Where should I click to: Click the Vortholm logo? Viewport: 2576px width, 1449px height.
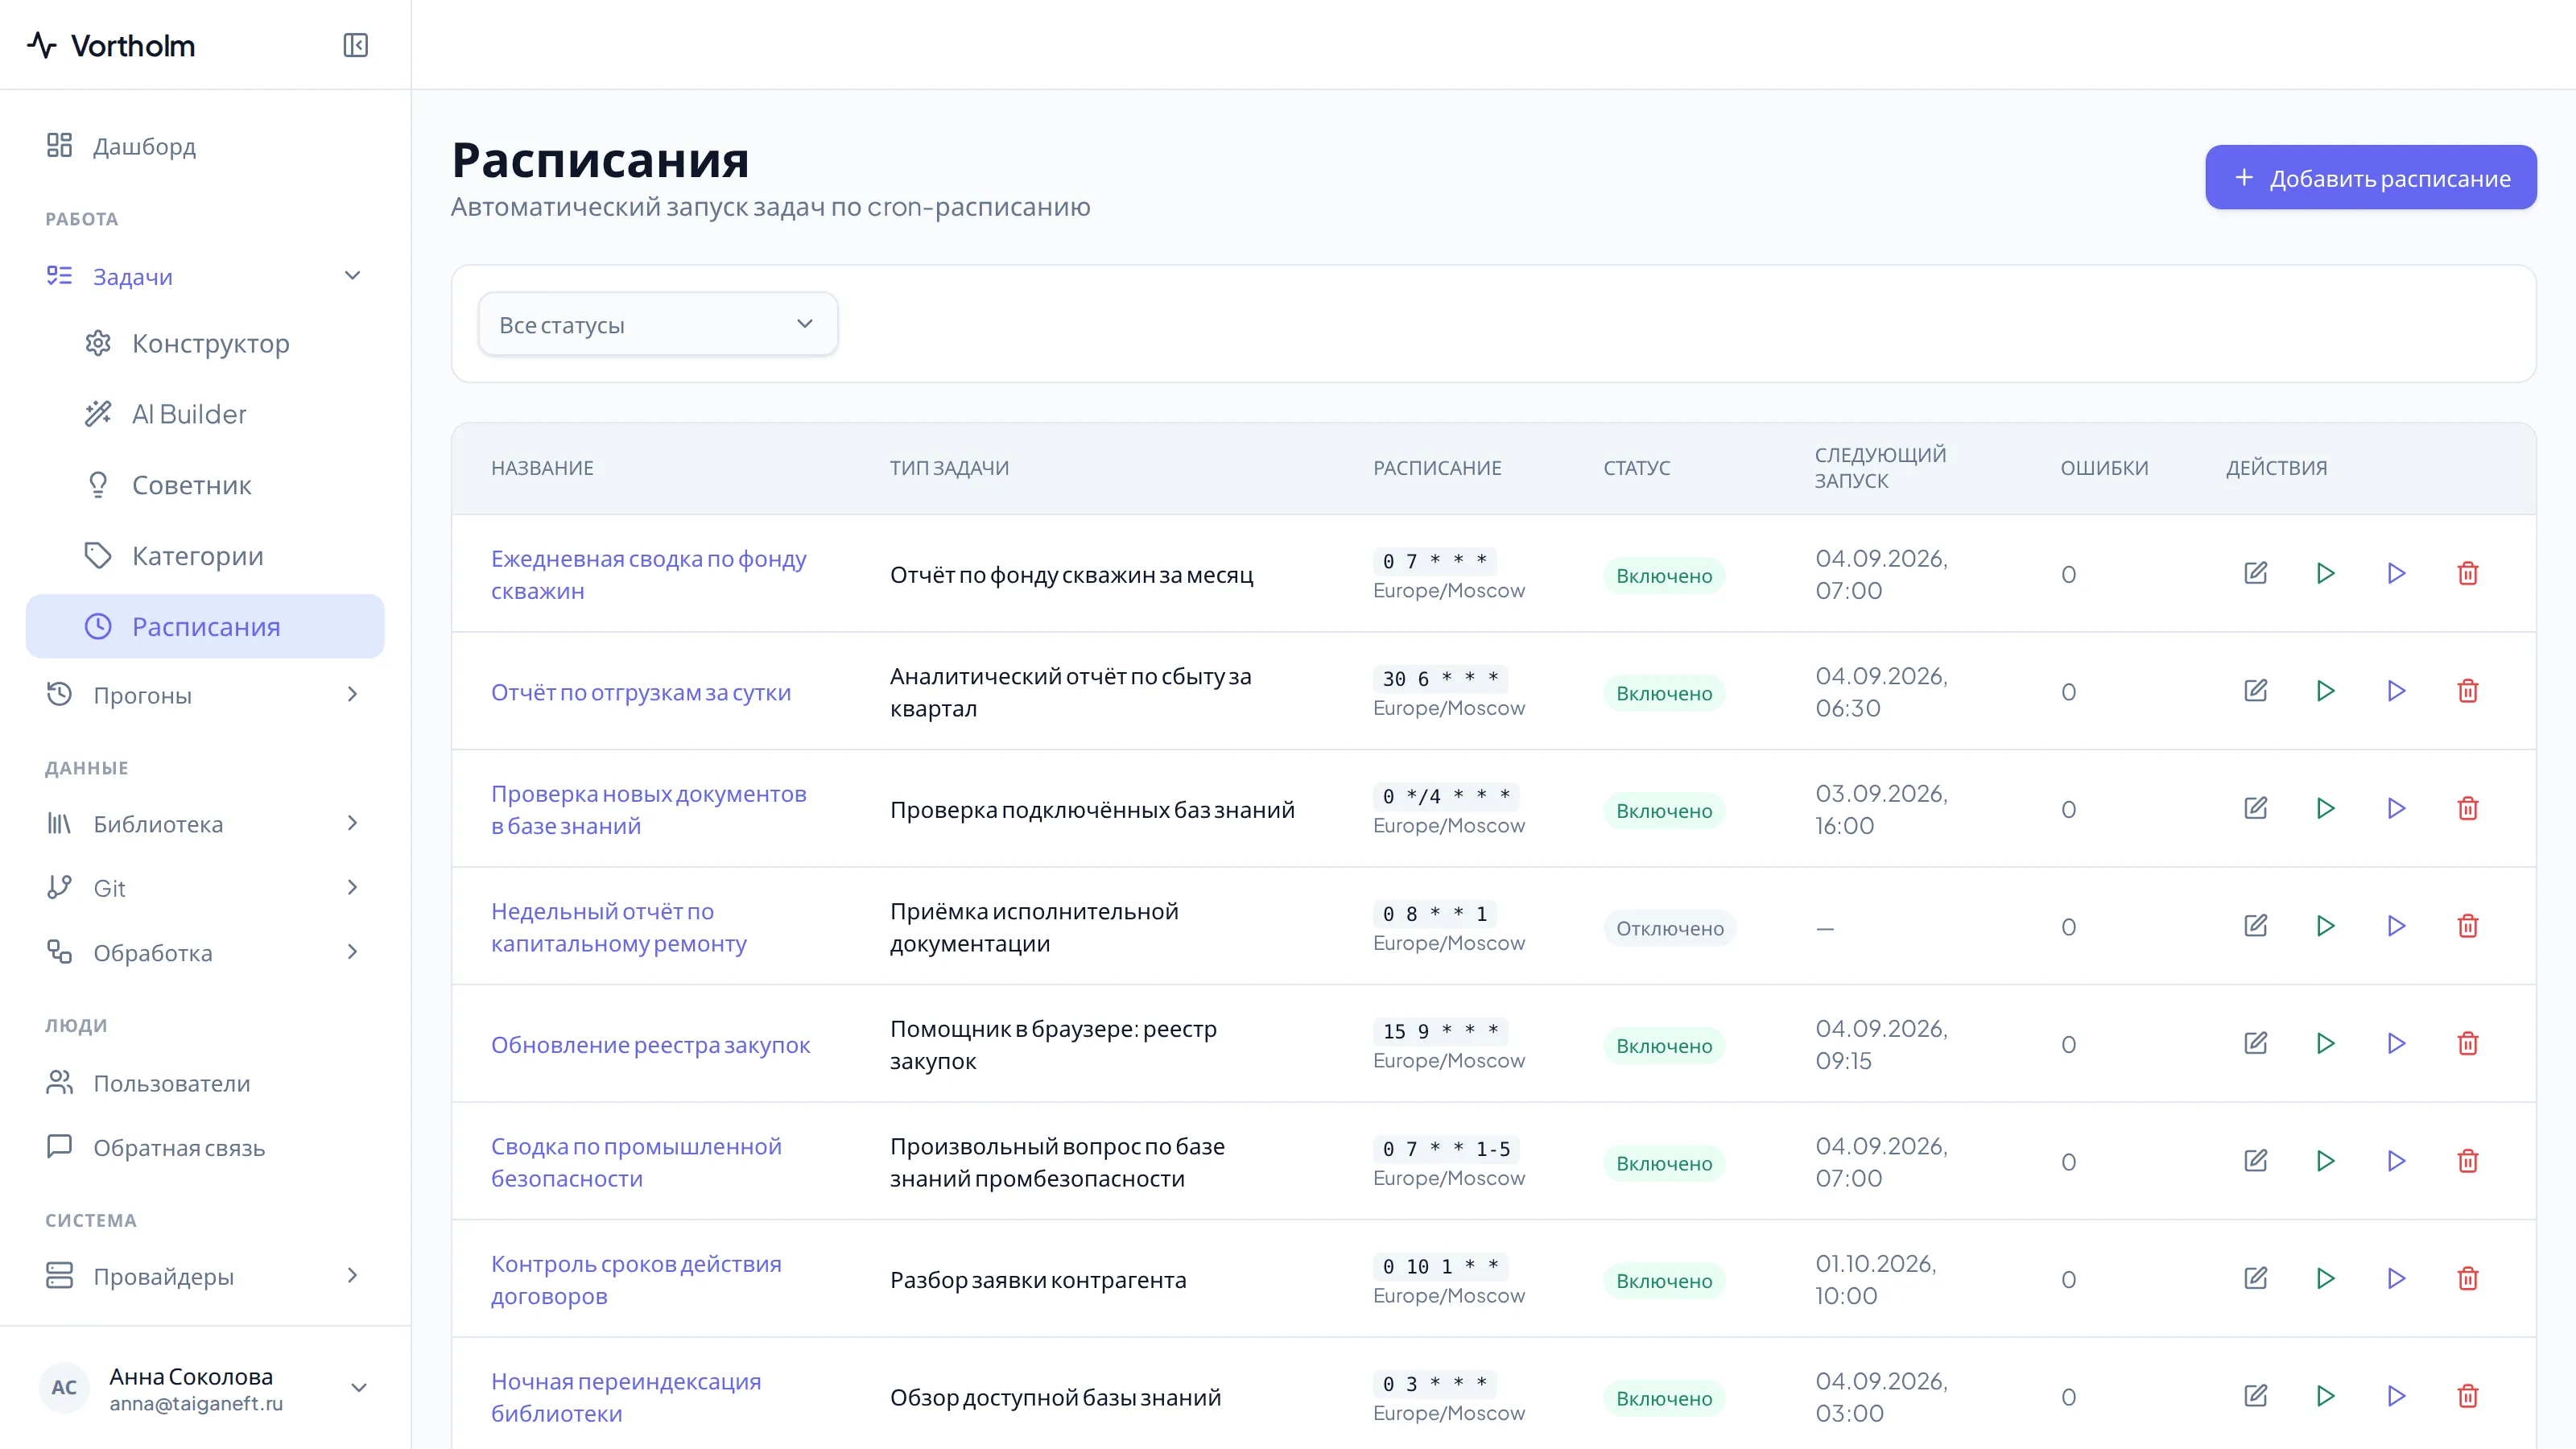111,45
